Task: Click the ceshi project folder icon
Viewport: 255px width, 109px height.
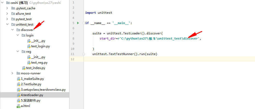Action: (x=8, y=3)
